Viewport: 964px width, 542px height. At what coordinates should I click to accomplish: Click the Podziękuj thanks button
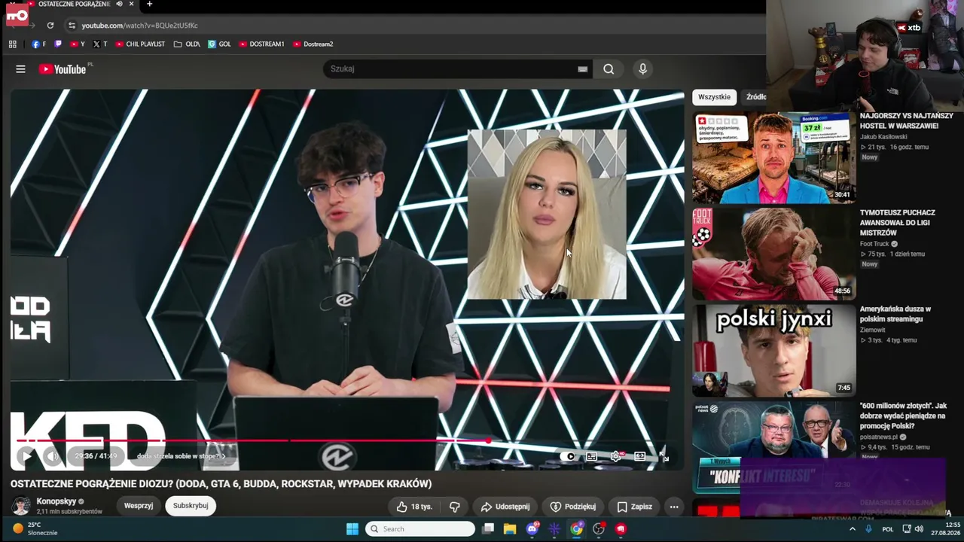coord(573,507)
